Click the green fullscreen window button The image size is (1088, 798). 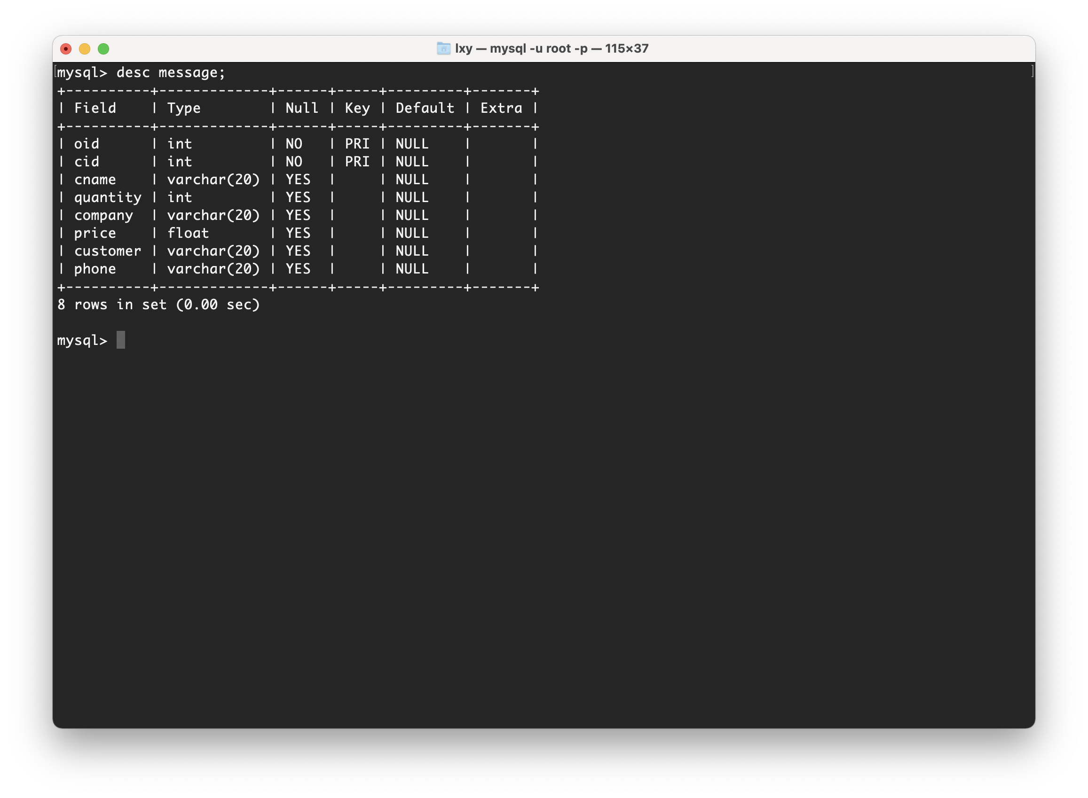(x=103, y=49)
